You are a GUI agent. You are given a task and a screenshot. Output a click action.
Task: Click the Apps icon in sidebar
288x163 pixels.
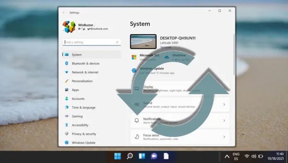(x=67, y=90)
